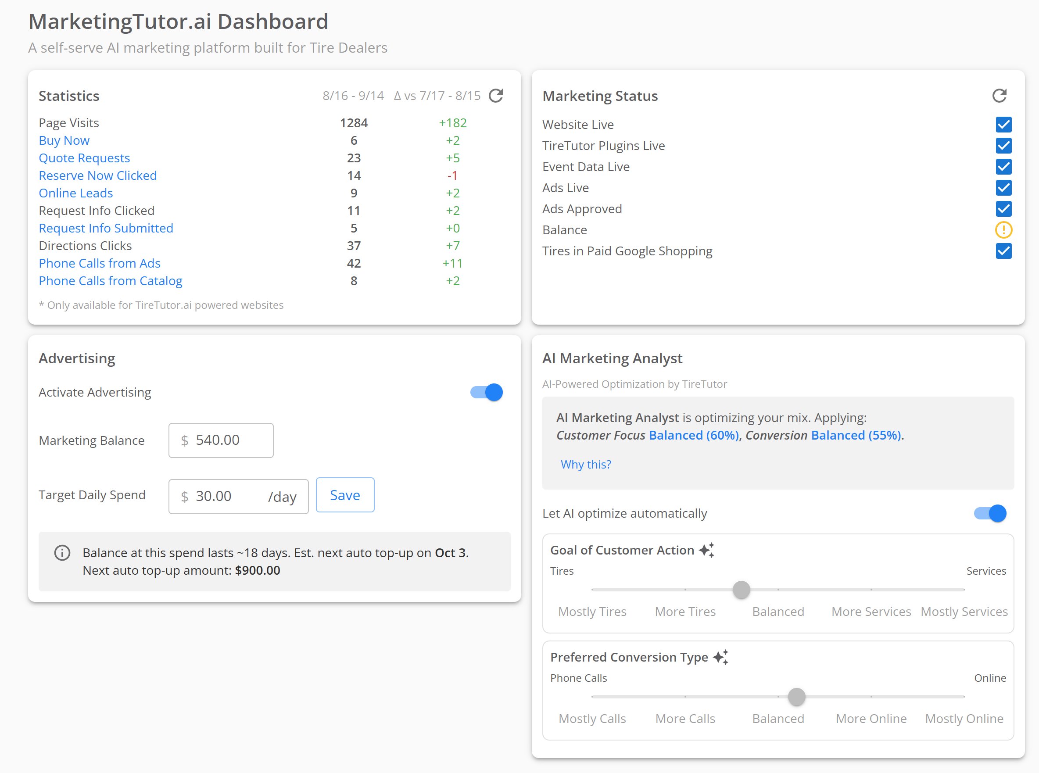Open the Buy Now statistic link

coord(64,140)
